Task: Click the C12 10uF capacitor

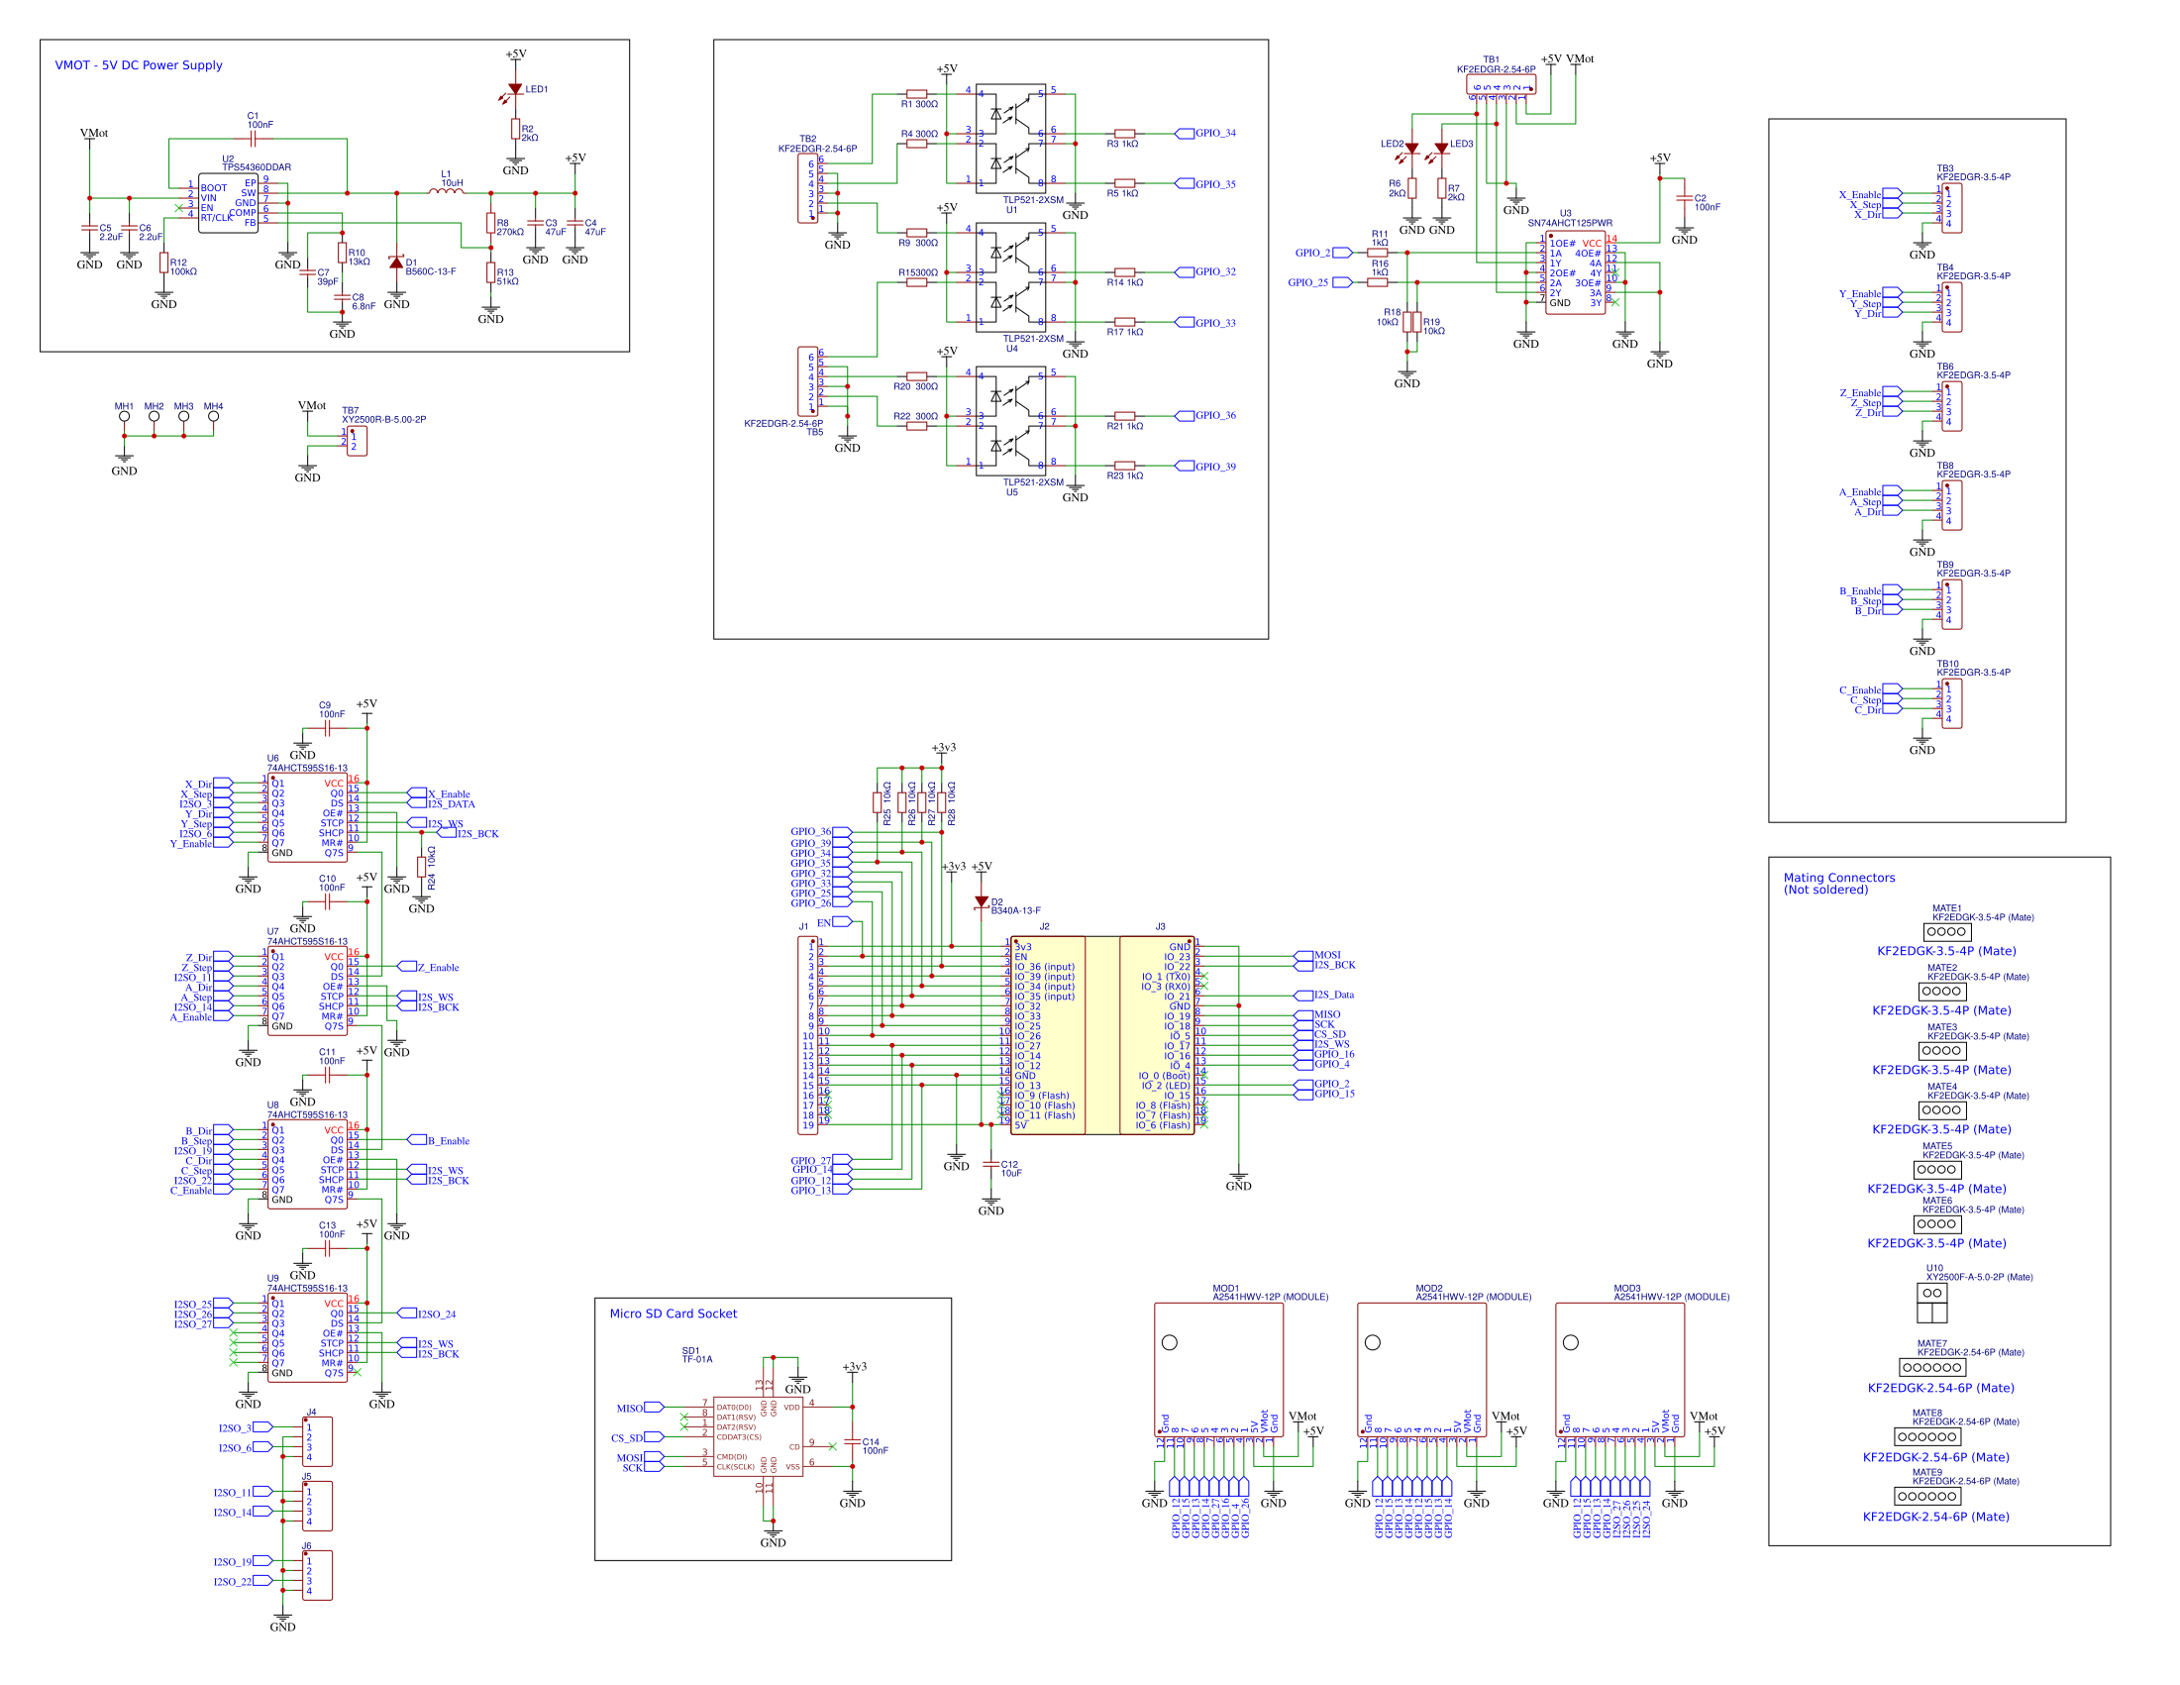Action: [990, 1165]
